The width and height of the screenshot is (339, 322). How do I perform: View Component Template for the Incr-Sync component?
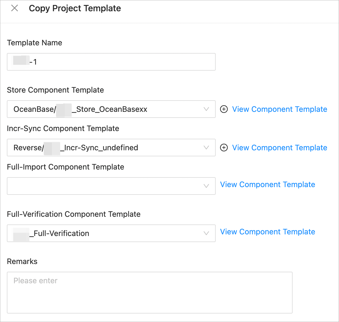coord(280,148)
